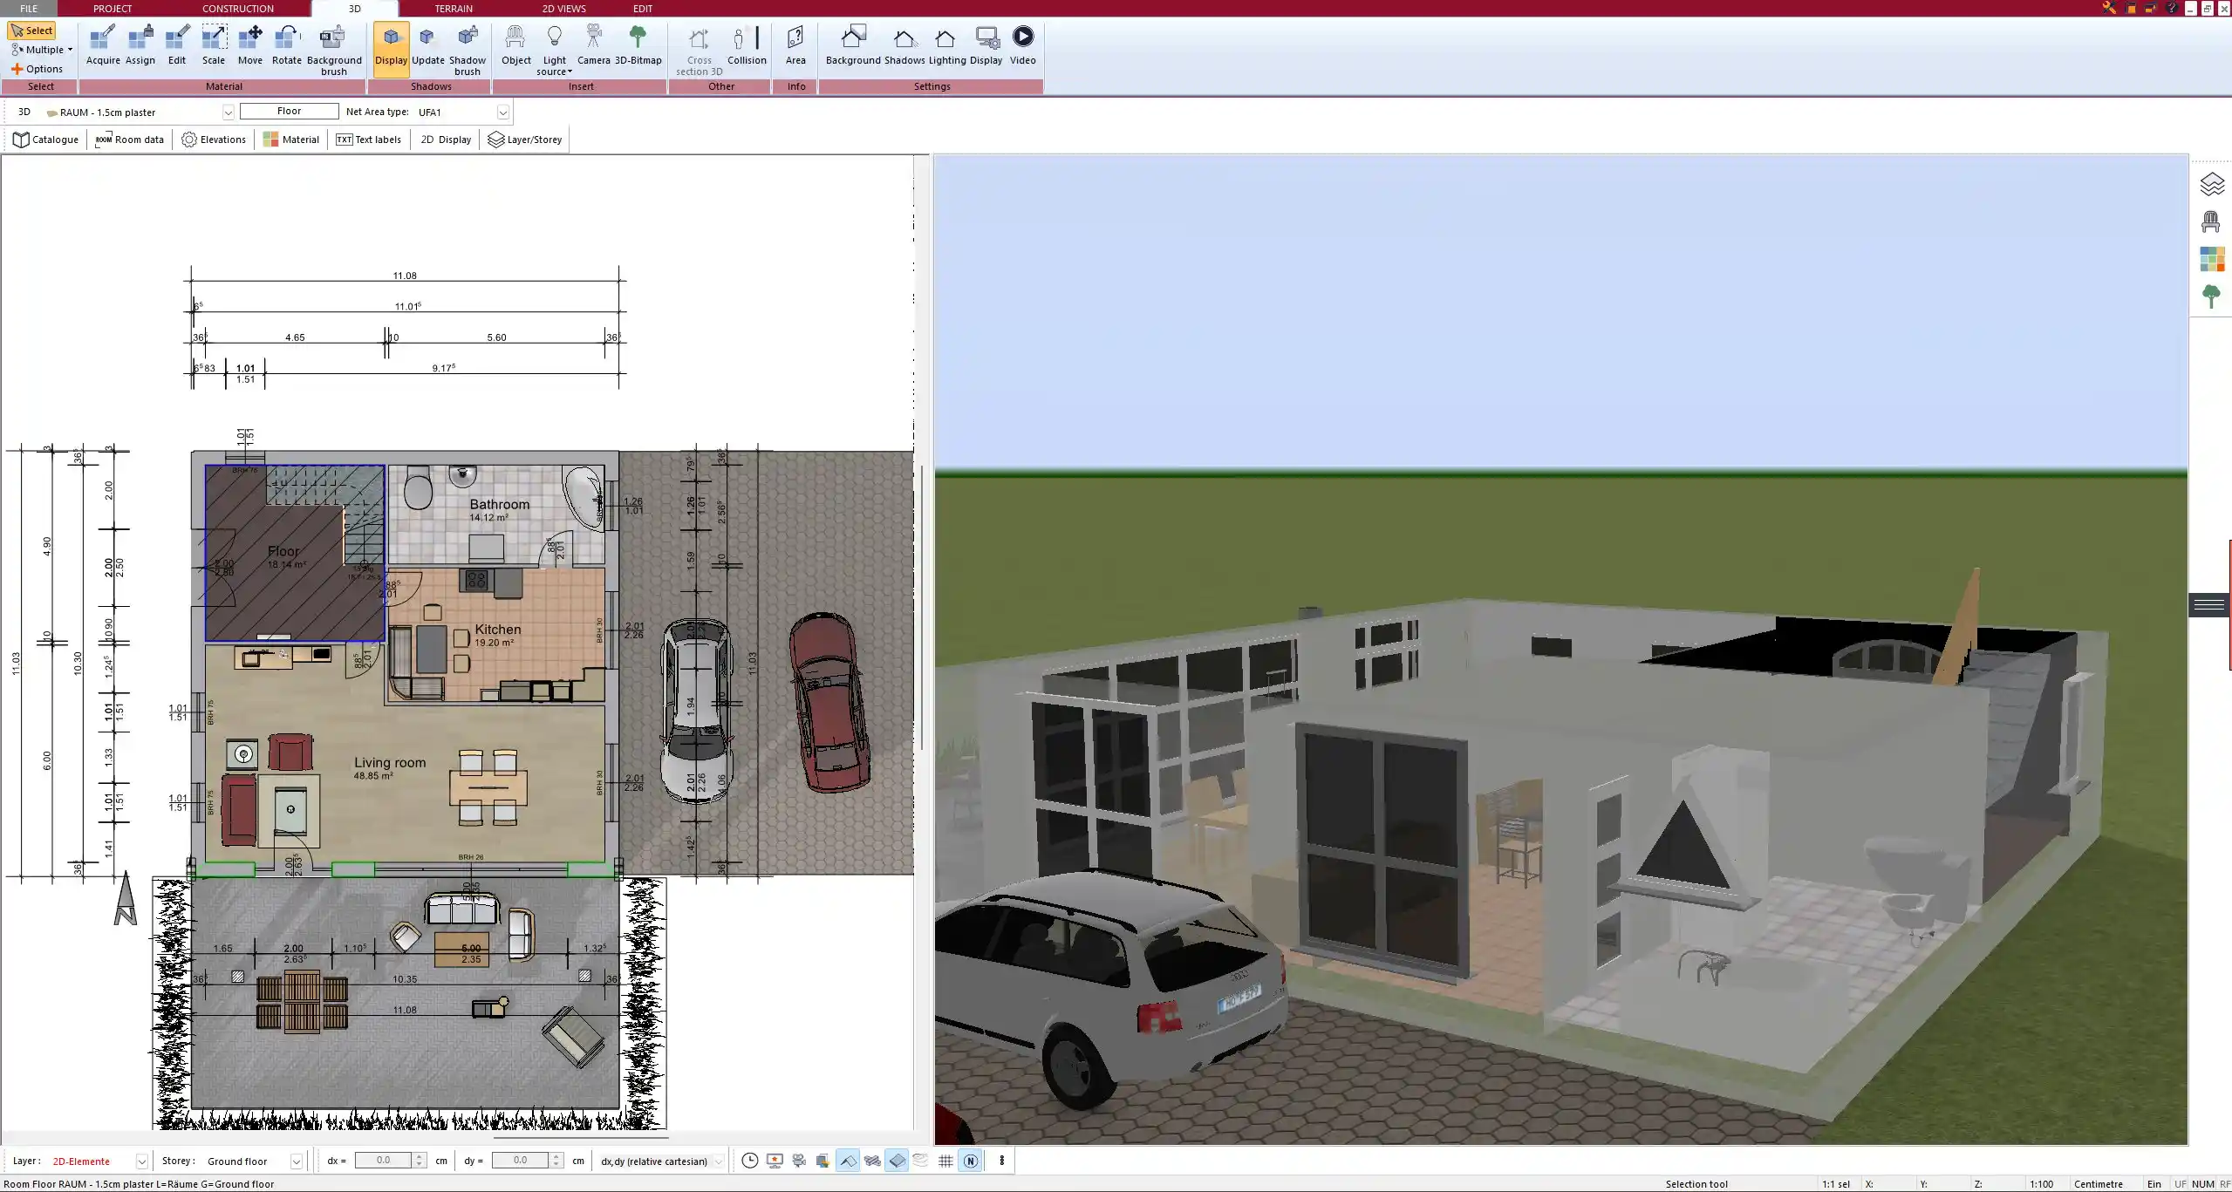Image resolution: width=2232 pixels, height=1192 pixels.
Task: Toggle the Select mode button
Action: click(x=31, y=31)
